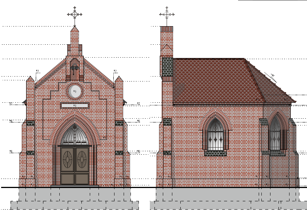Select the bell niche in the front gable
Viewport: 307px width, 210px height.
75,68
